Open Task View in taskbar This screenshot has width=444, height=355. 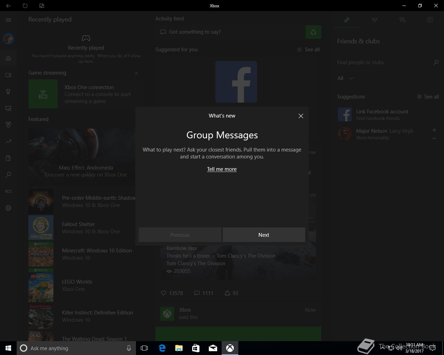point(144,348)
